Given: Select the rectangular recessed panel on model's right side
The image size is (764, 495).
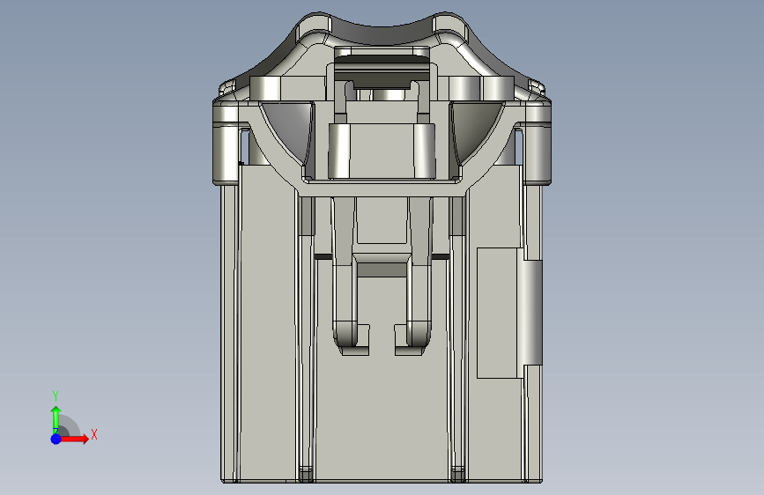Looking at the screenshot, I should (497, 313).
